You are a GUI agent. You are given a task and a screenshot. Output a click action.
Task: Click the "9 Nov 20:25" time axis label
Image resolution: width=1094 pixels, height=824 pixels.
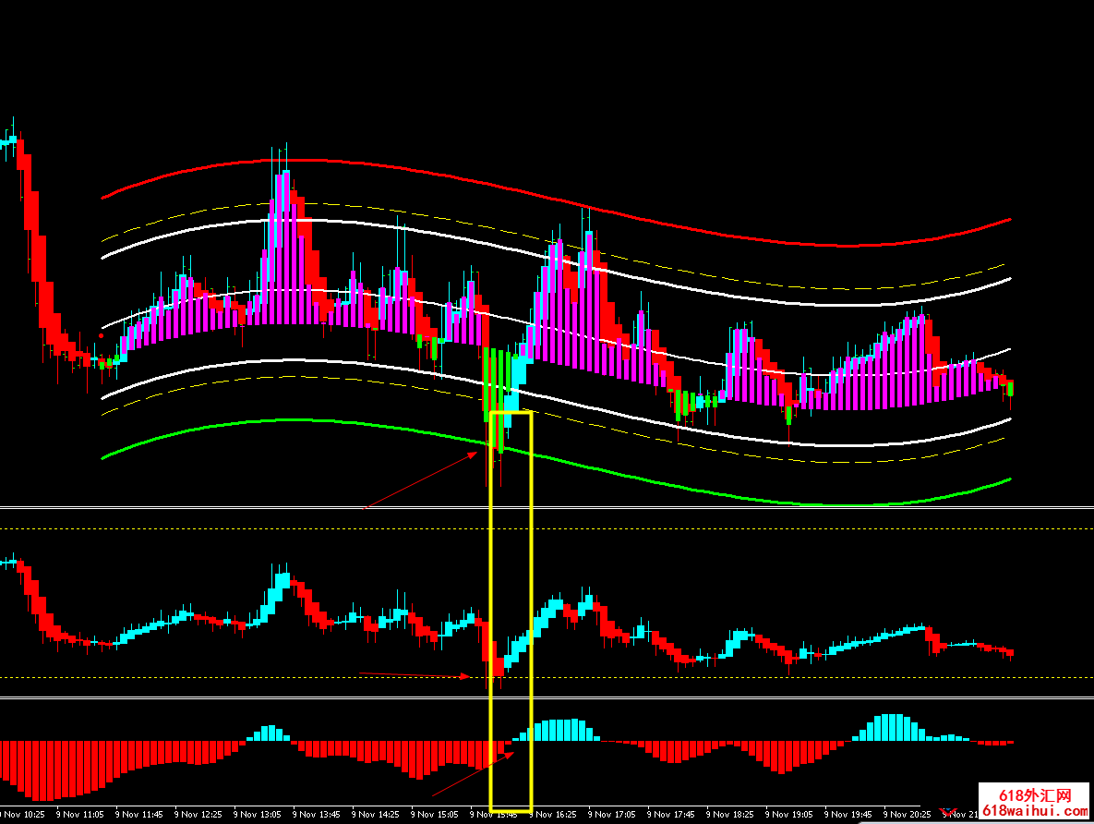pos(909,815)
